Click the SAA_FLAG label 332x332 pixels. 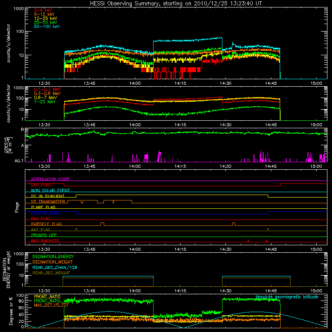[x=41, y=218]
